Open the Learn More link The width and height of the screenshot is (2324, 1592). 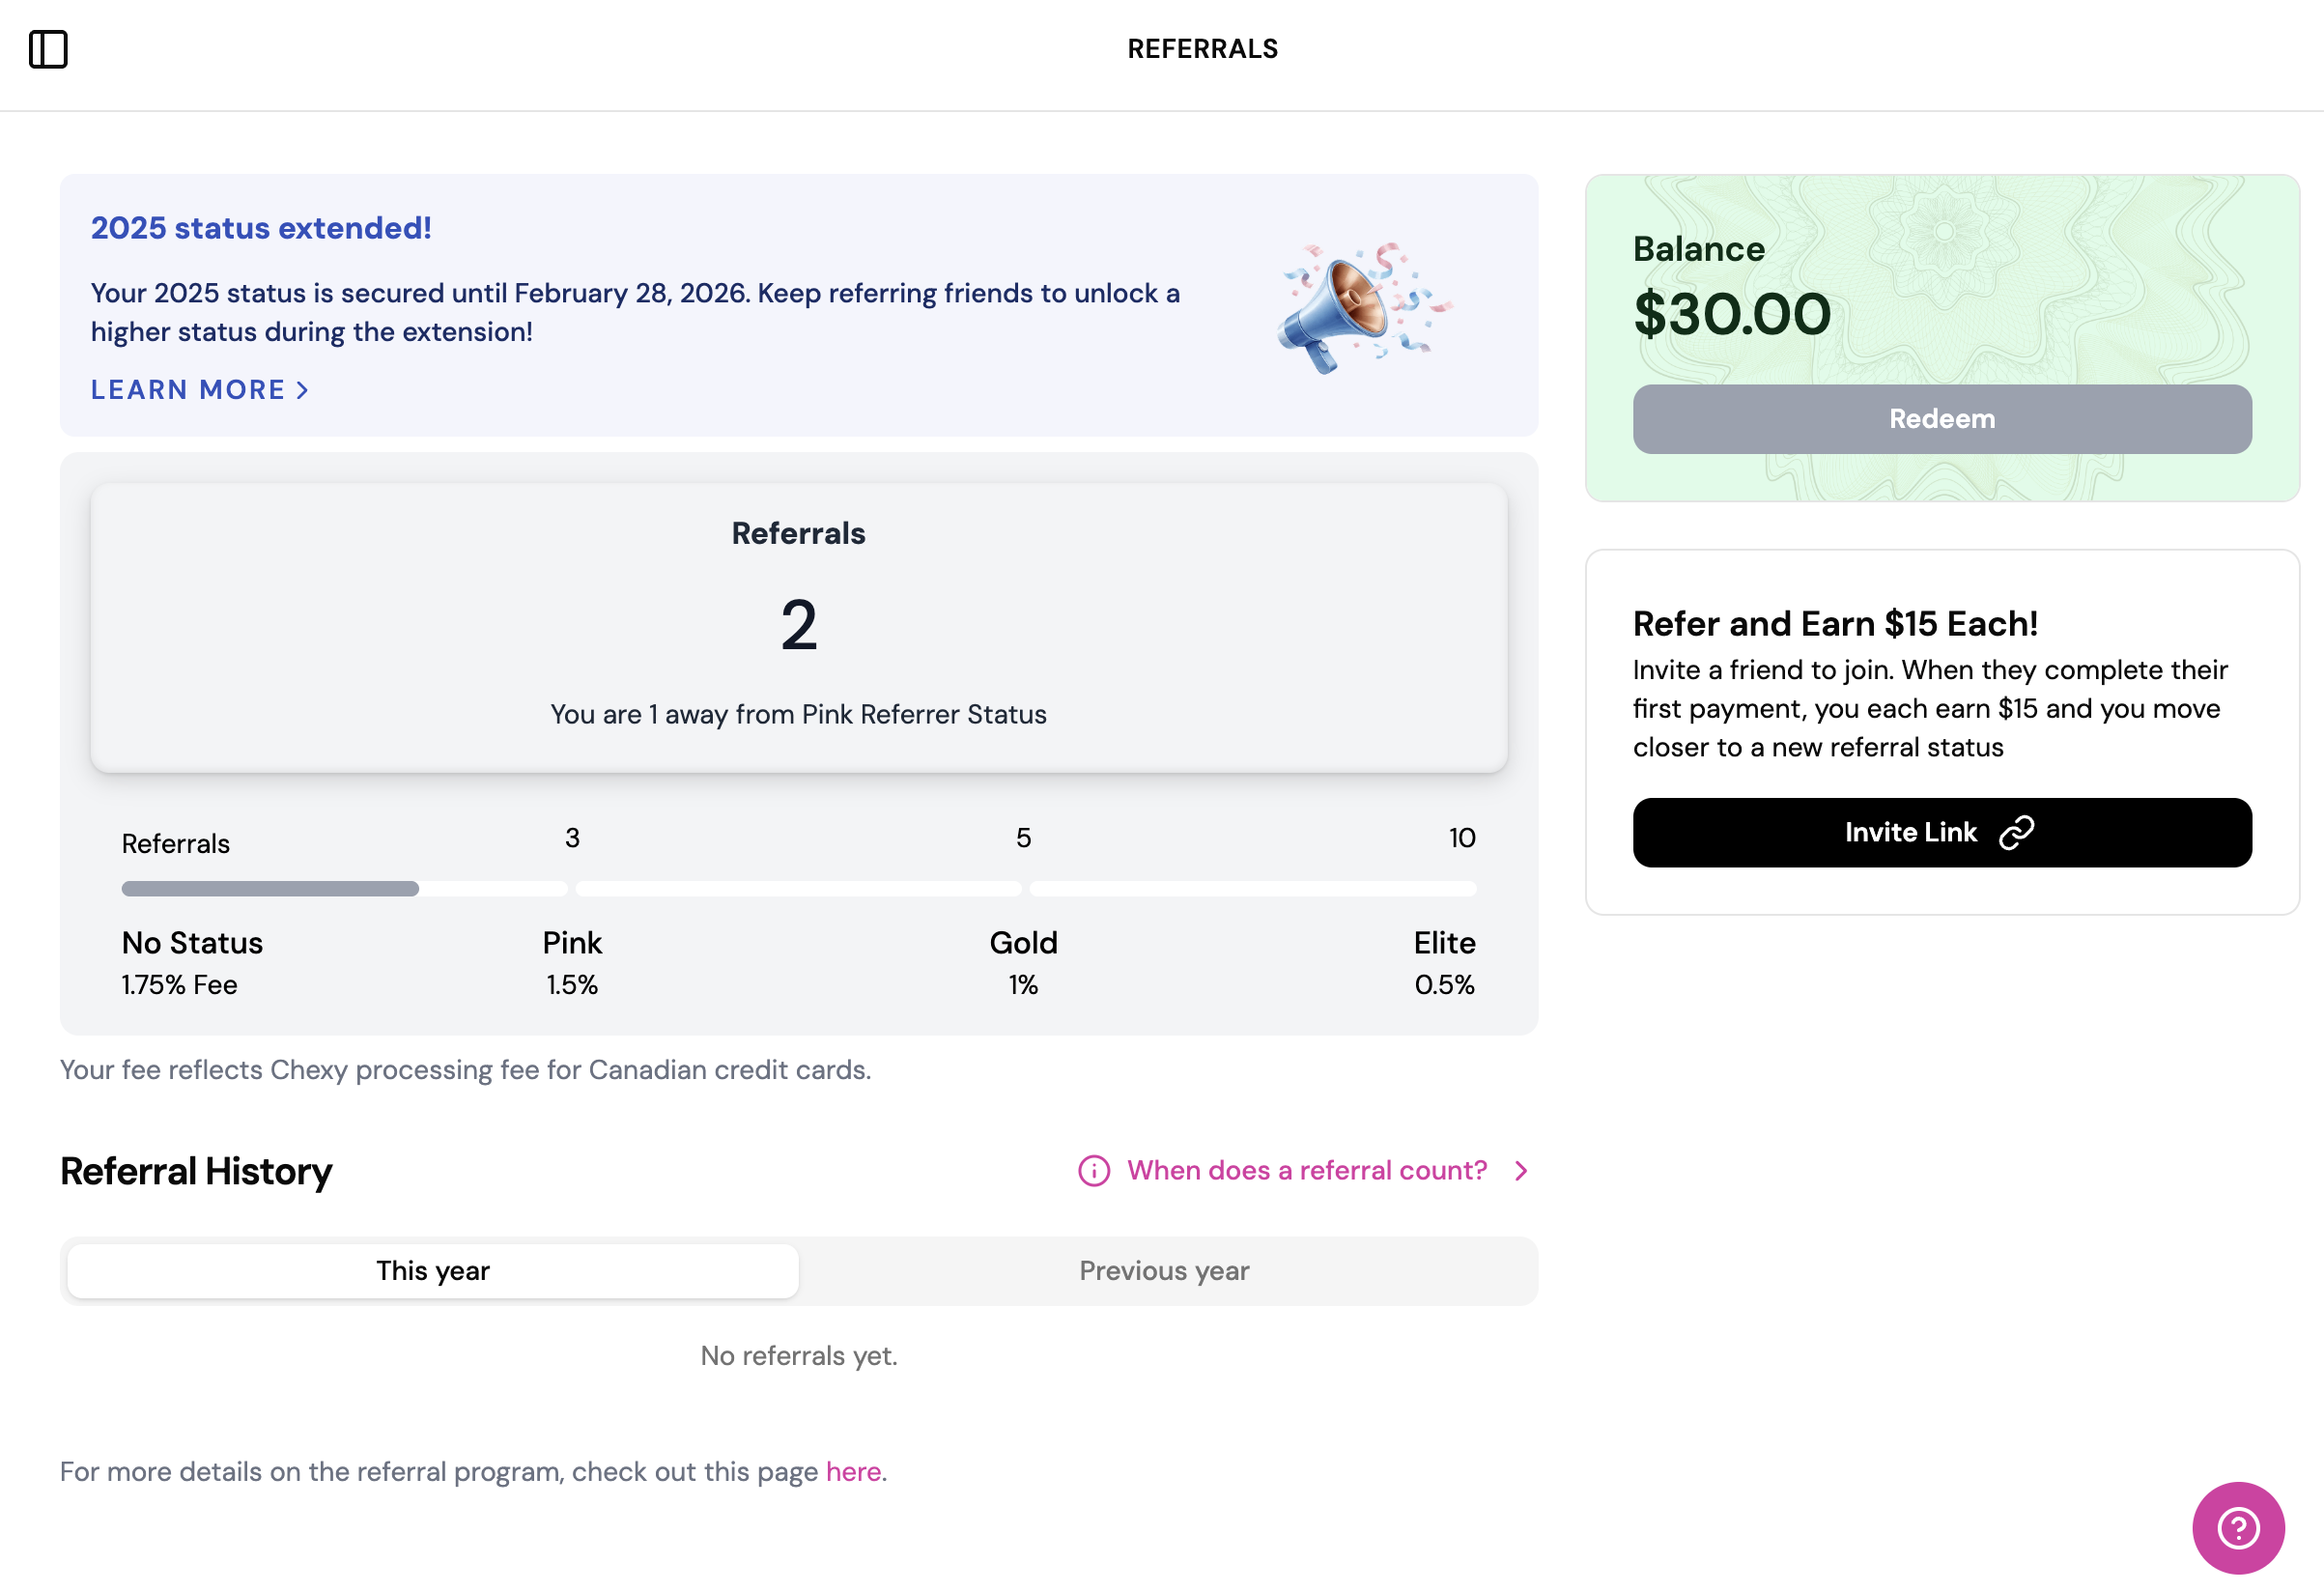tap(188, 390)
